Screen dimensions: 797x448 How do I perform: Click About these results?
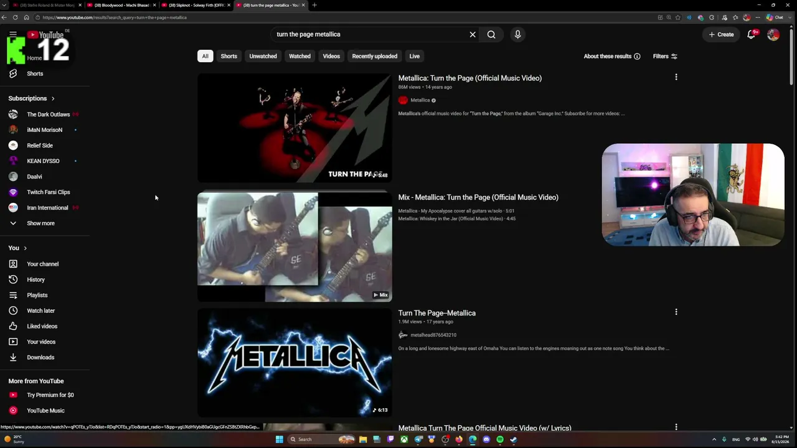coord(608,56)
